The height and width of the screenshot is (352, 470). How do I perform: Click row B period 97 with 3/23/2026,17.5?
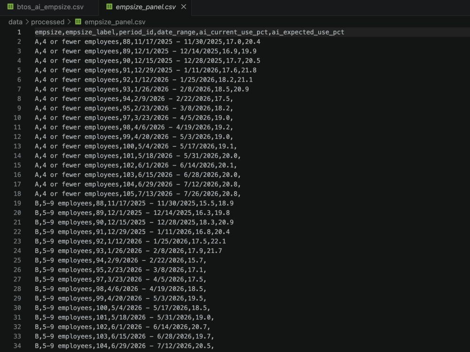[120, 279]
